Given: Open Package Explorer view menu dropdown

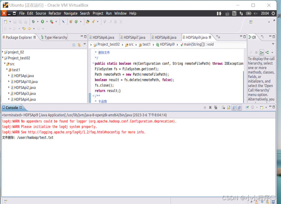Looking at the screenshot, I should pyautogui.click(x=85, y=44).
